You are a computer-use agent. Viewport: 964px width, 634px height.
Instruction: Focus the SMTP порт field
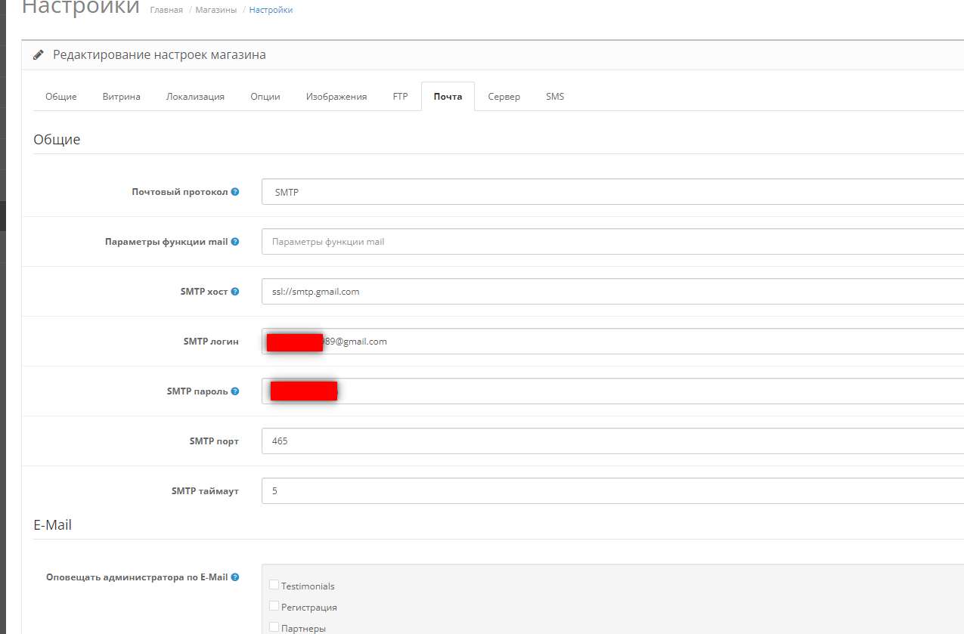pos(612,441)
